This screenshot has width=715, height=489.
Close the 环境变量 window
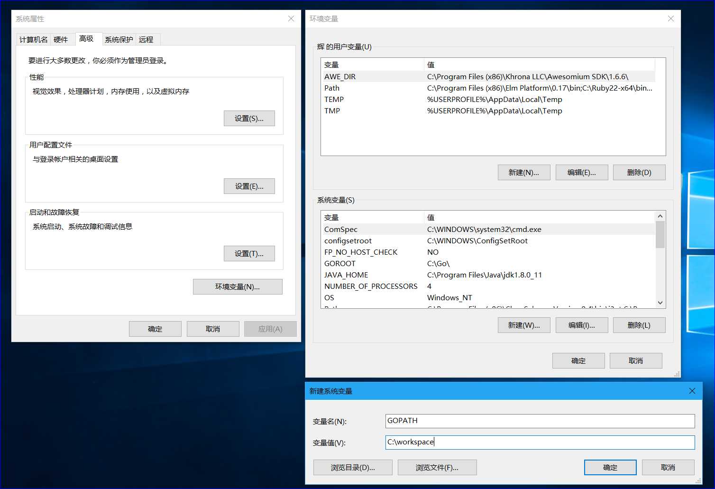coord(670,18)
